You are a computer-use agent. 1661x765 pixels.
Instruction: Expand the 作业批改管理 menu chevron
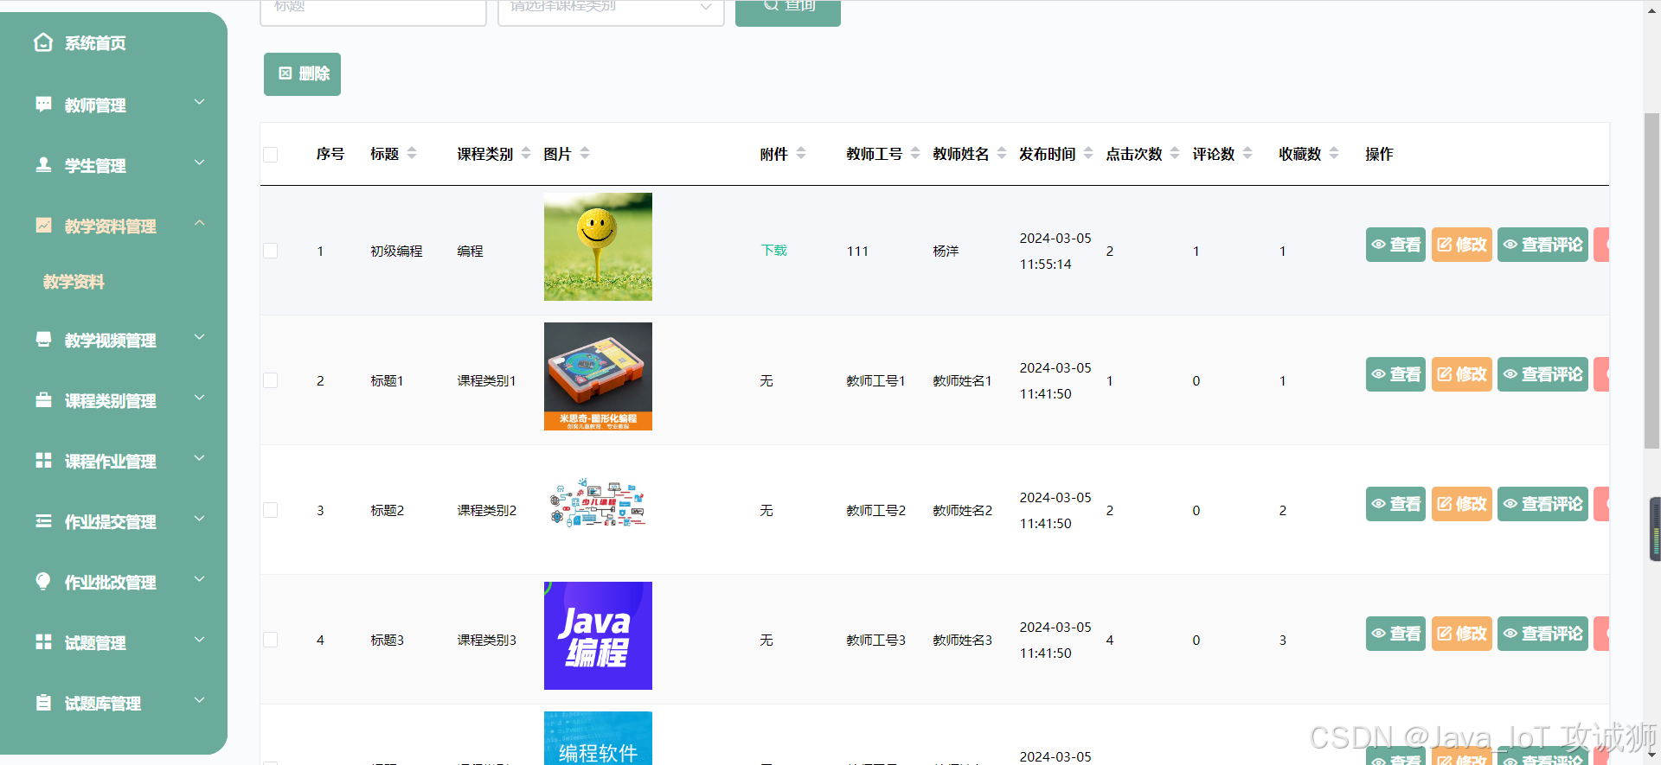point(200,579)
